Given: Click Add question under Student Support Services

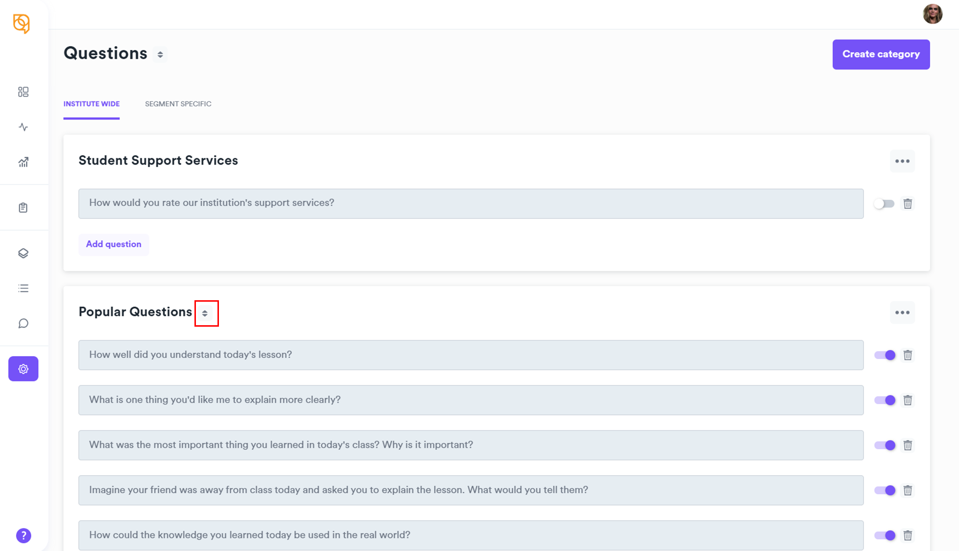Looking at the screenshot, I should pos(114,244).
